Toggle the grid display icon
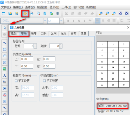Viewport: 130px width, 115px height. click(x=58, y=13)
